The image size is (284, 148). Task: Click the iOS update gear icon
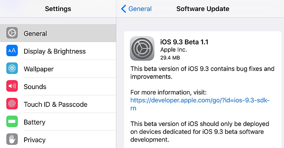(142, 48)
